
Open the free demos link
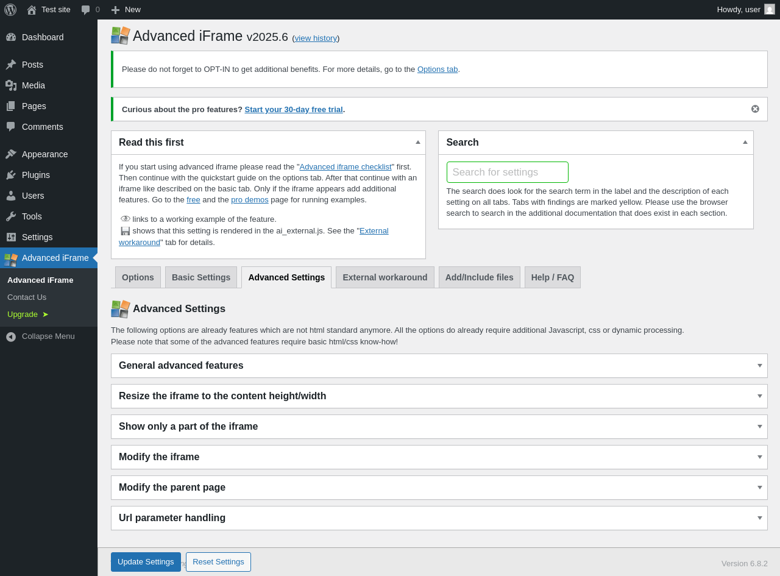193,200
